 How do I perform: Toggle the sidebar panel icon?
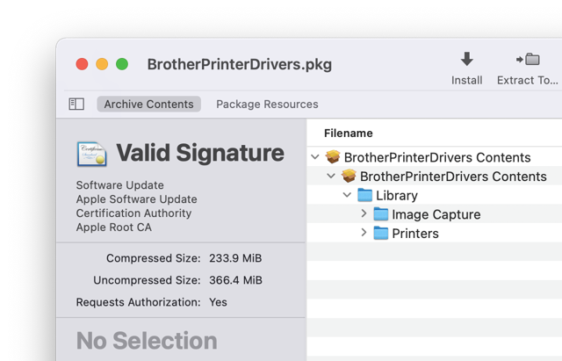[76, 104]
